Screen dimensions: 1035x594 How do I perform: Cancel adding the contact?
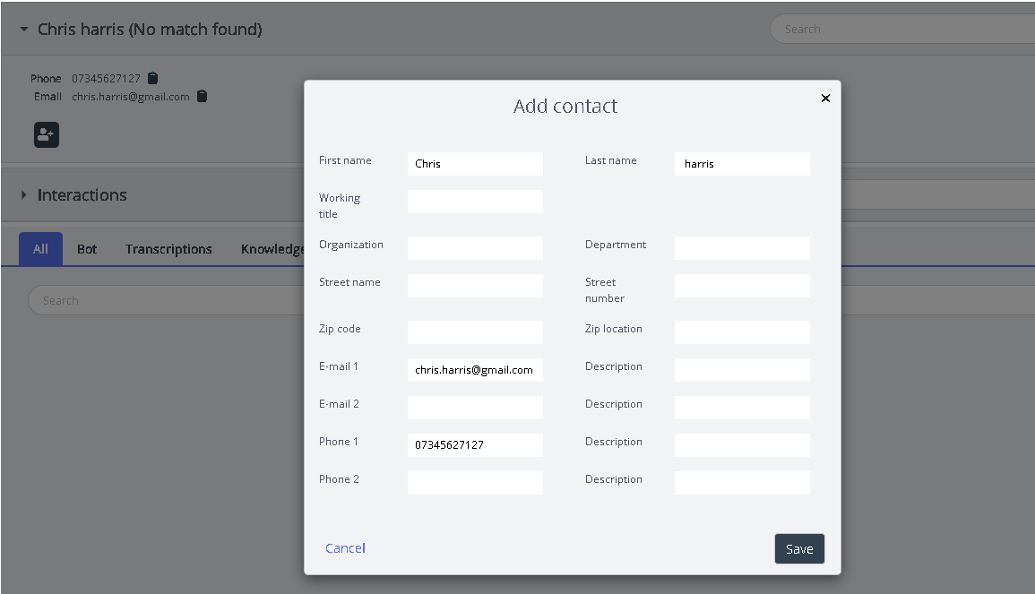click(x=345, y=548)
